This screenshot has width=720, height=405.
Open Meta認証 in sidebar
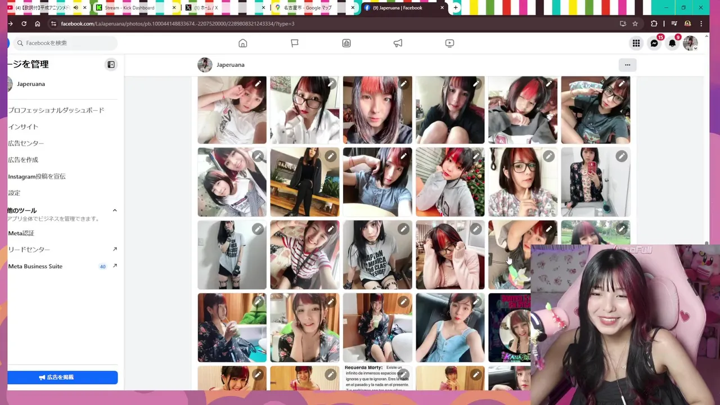(21, 233)
